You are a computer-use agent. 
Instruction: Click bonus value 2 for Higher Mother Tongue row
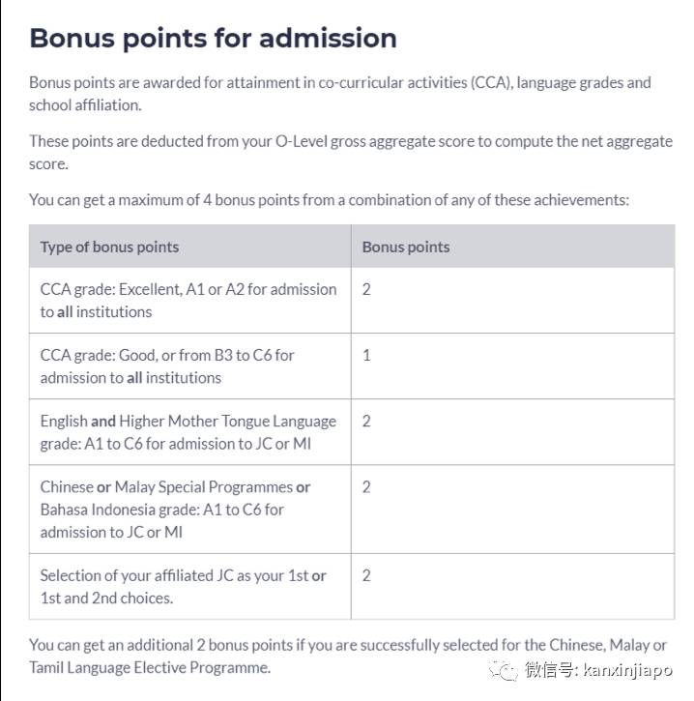pyautogui.click(x=366, y=421)
